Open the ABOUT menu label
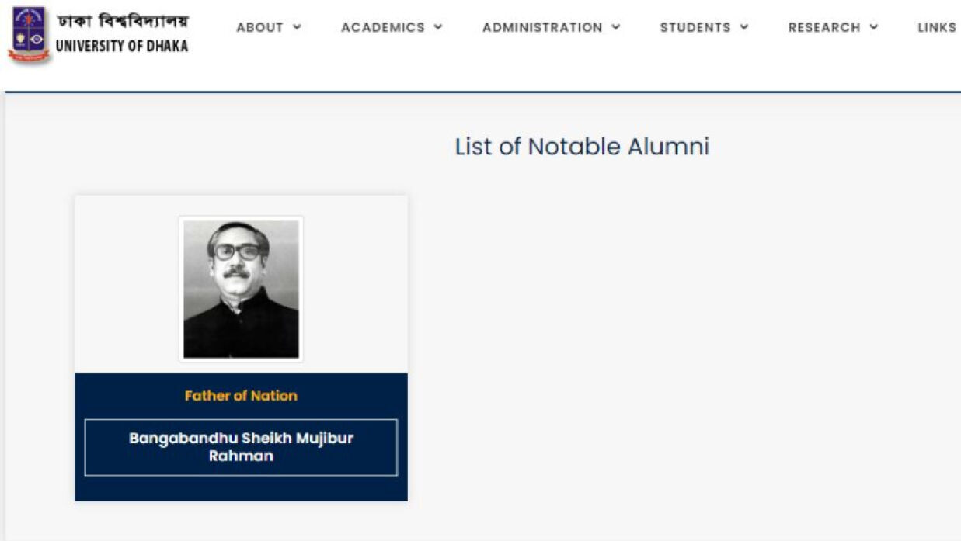The image size is (961, 541). (259, 27)
